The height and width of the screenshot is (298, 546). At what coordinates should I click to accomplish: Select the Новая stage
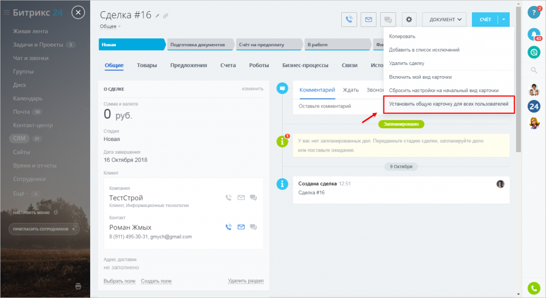click(132, 45)
